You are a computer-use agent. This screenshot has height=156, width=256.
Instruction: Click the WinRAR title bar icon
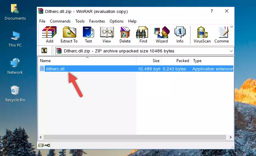coord(41,11)
